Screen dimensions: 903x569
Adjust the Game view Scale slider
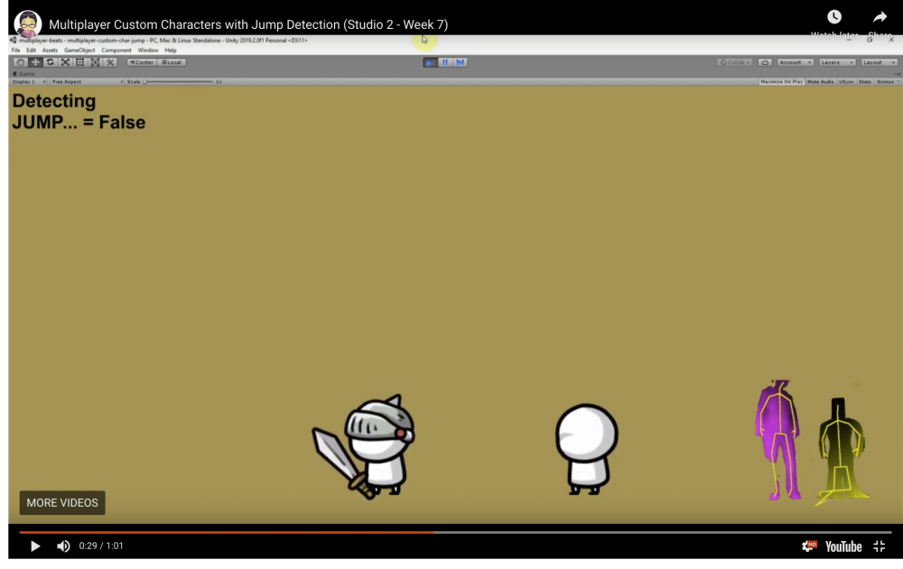179,82
